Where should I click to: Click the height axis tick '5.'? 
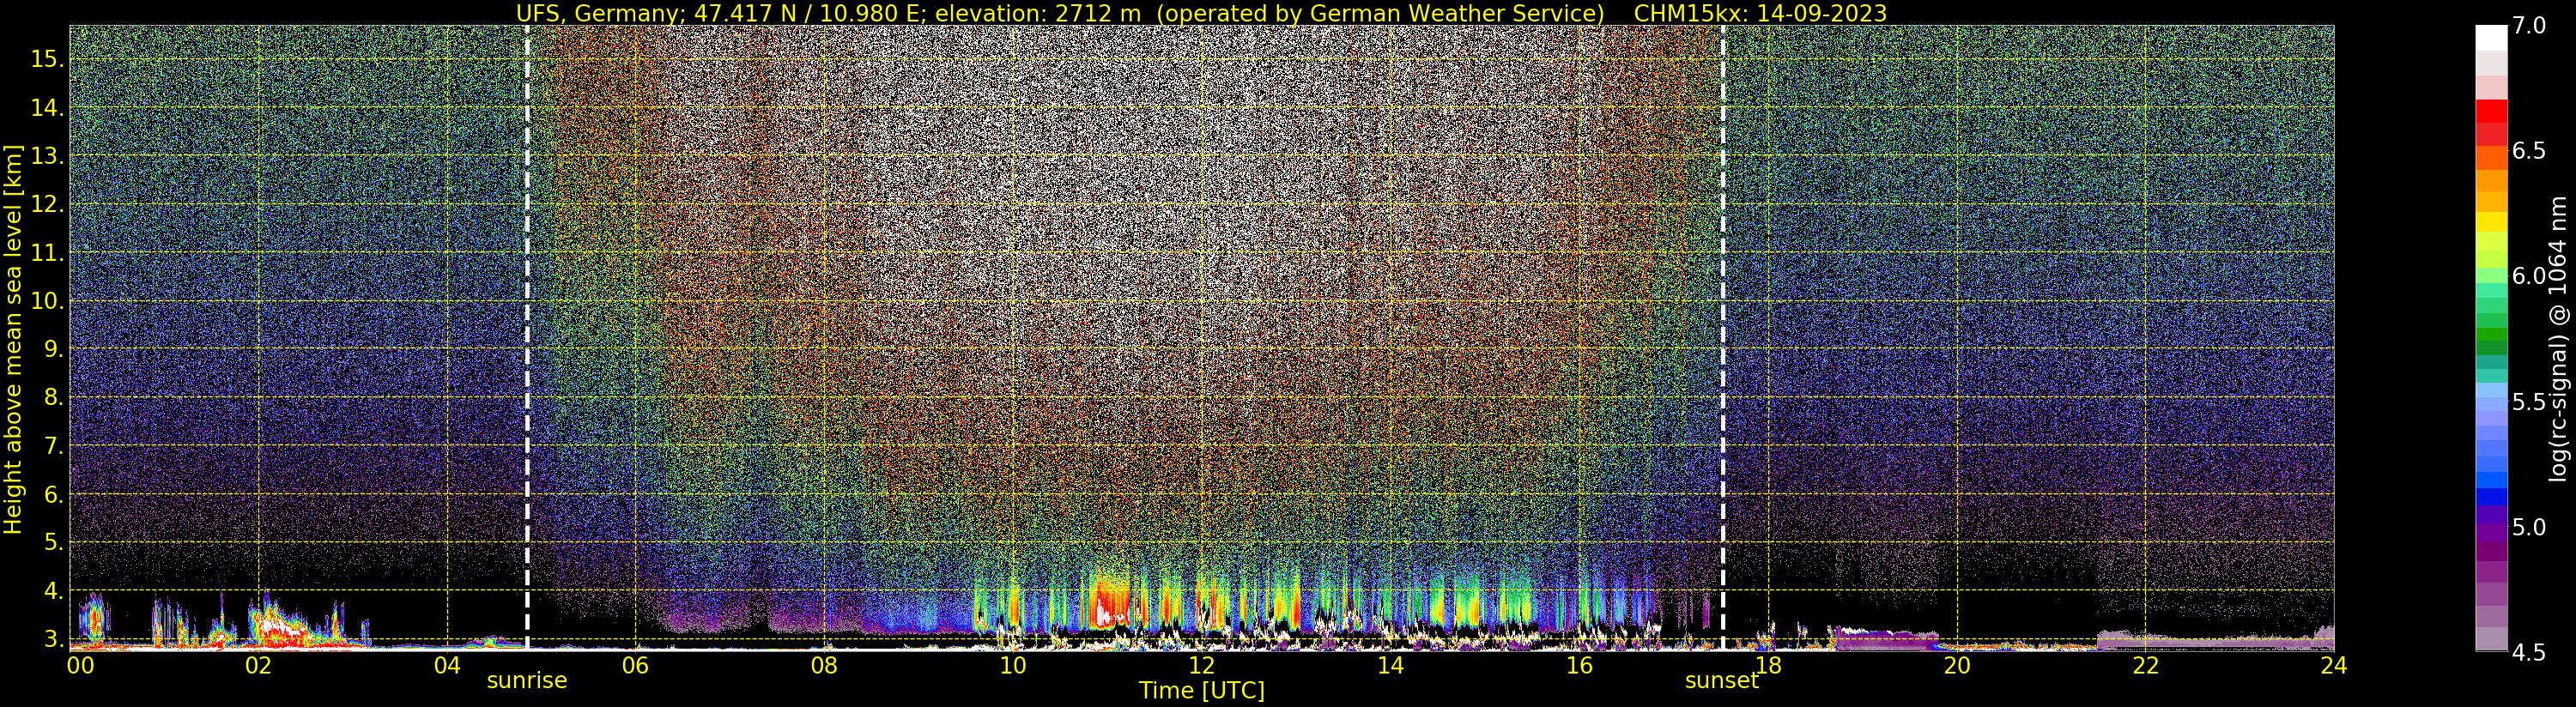[54, 542]
